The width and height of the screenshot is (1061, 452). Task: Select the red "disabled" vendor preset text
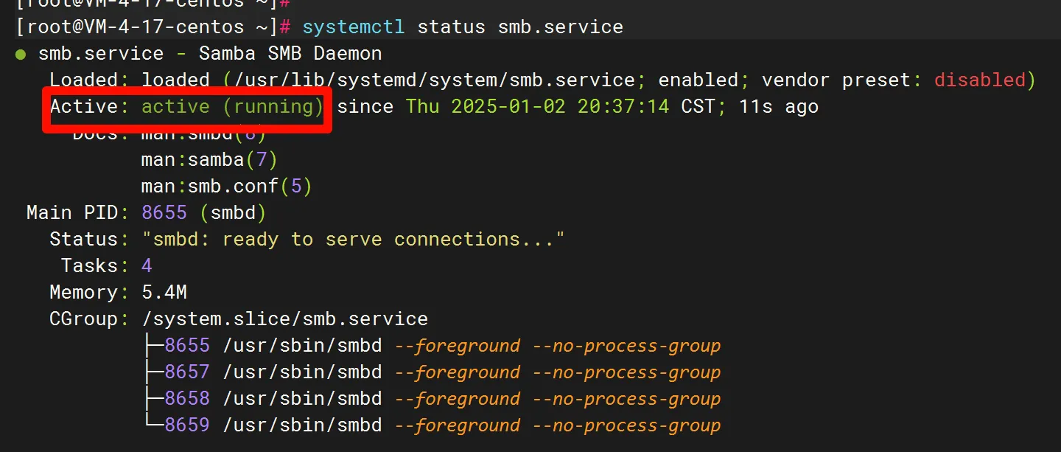(979, 80)
